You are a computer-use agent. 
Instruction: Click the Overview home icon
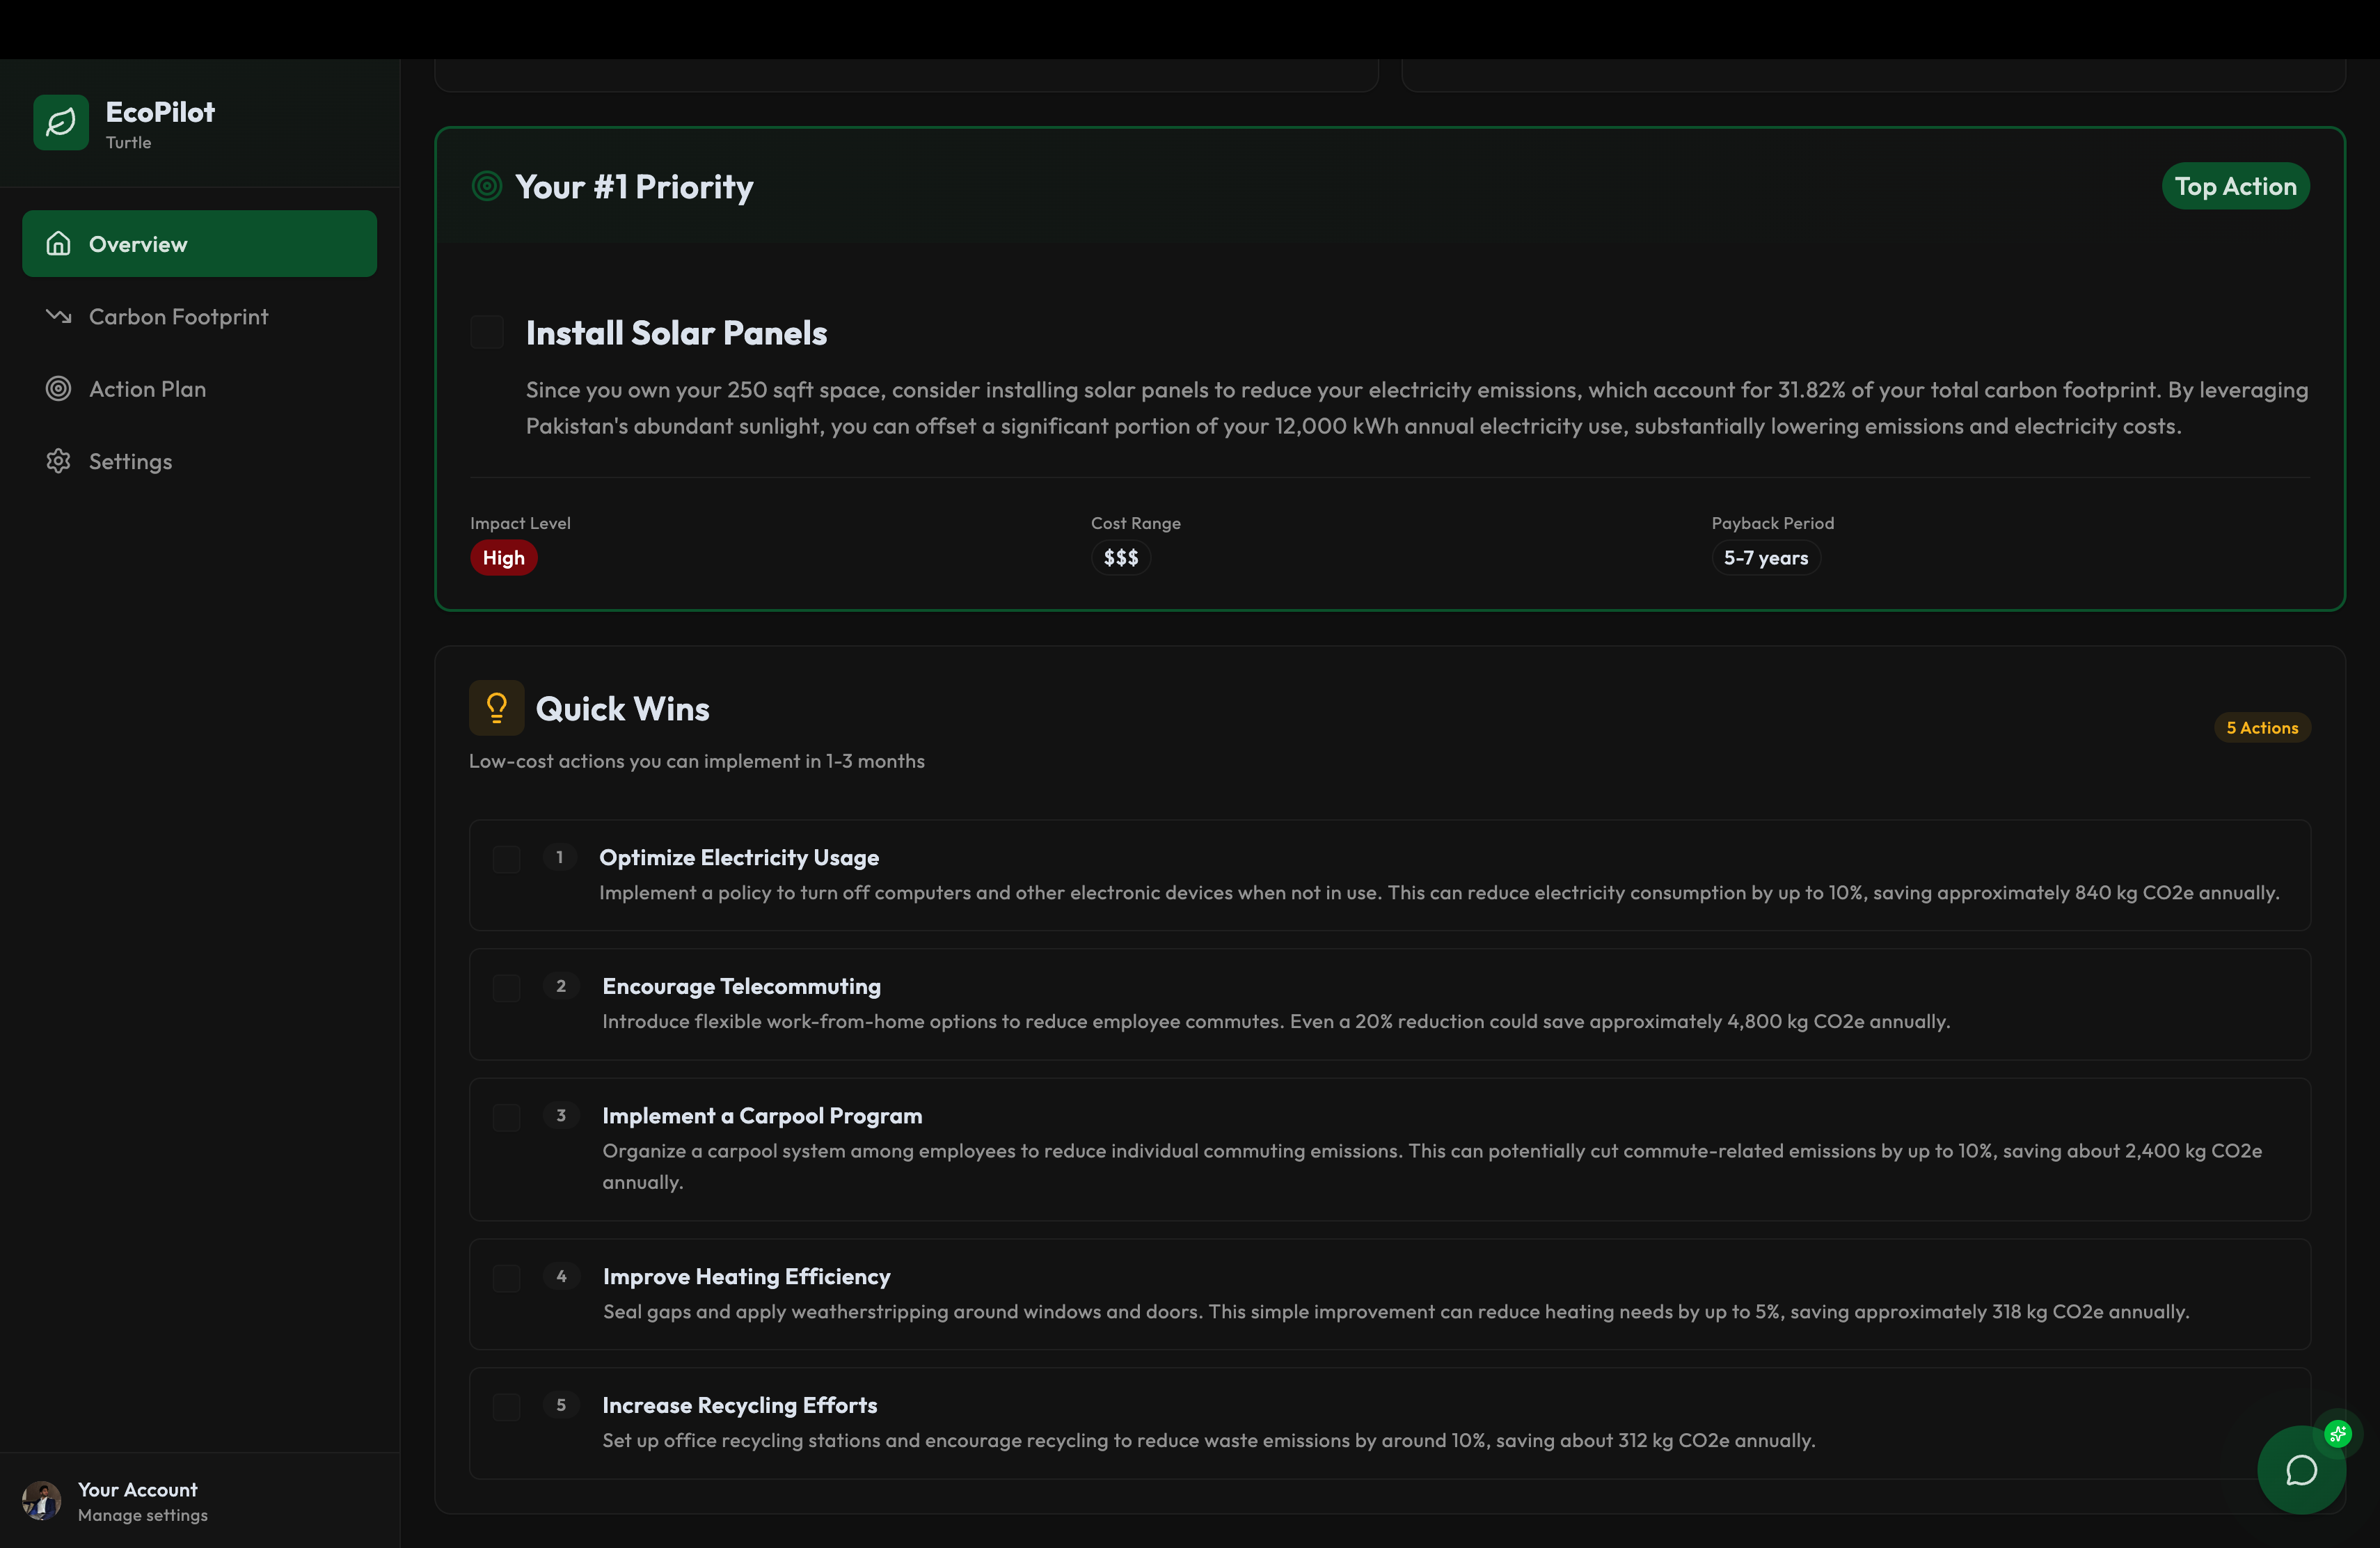pos(59,244)
